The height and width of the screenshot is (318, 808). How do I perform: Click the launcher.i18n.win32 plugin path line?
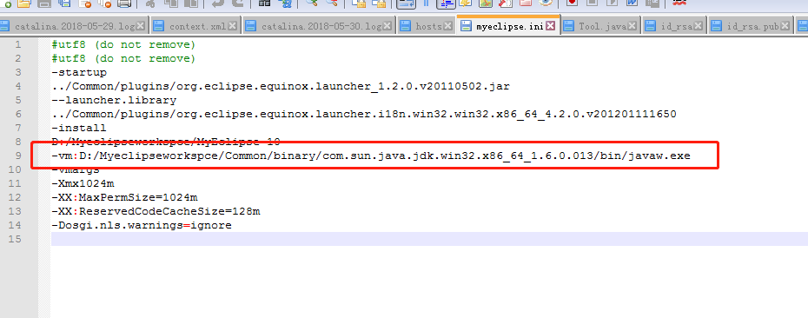pos(364,114)
